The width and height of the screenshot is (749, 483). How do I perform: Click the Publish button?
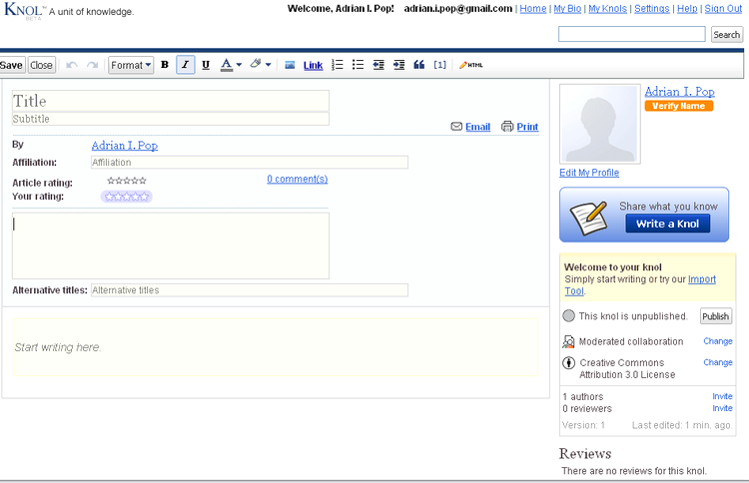pyautogui.click(x=716, y=316)
